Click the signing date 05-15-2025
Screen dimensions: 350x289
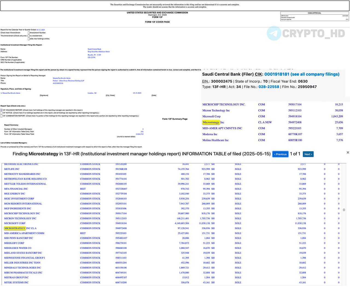[137, 93]
